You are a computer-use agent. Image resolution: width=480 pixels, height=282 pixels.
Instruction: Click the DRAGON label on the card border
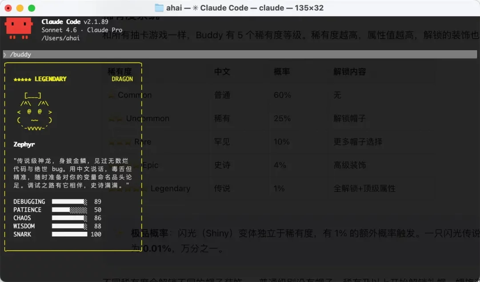tap(122, 79)
